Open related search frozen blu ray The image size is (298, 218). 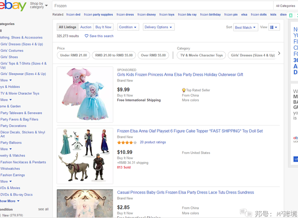pyautogui.click(x=187, y=15)
